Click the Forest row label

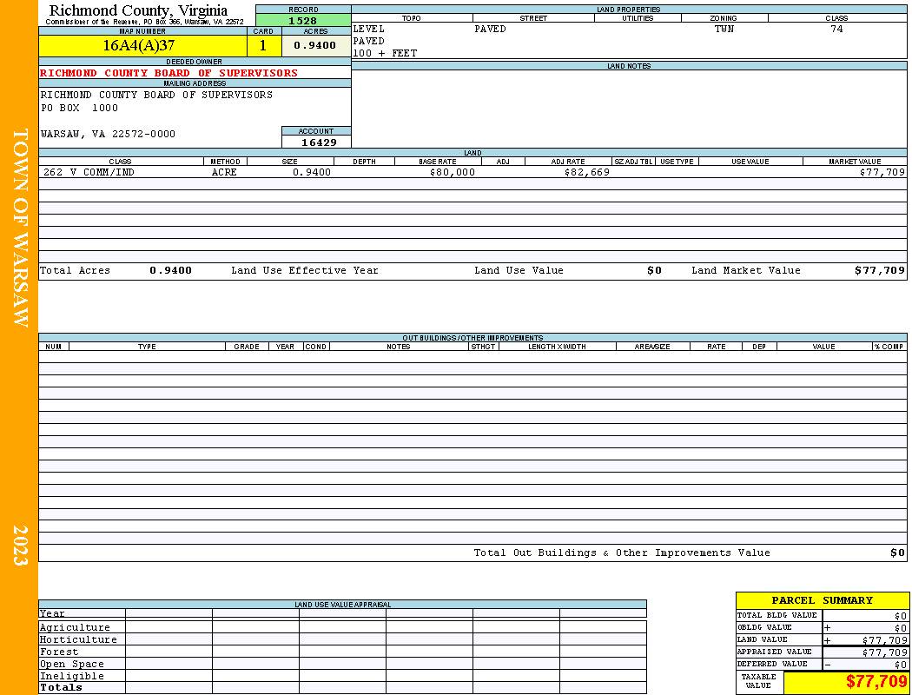[x=59, y=652]
